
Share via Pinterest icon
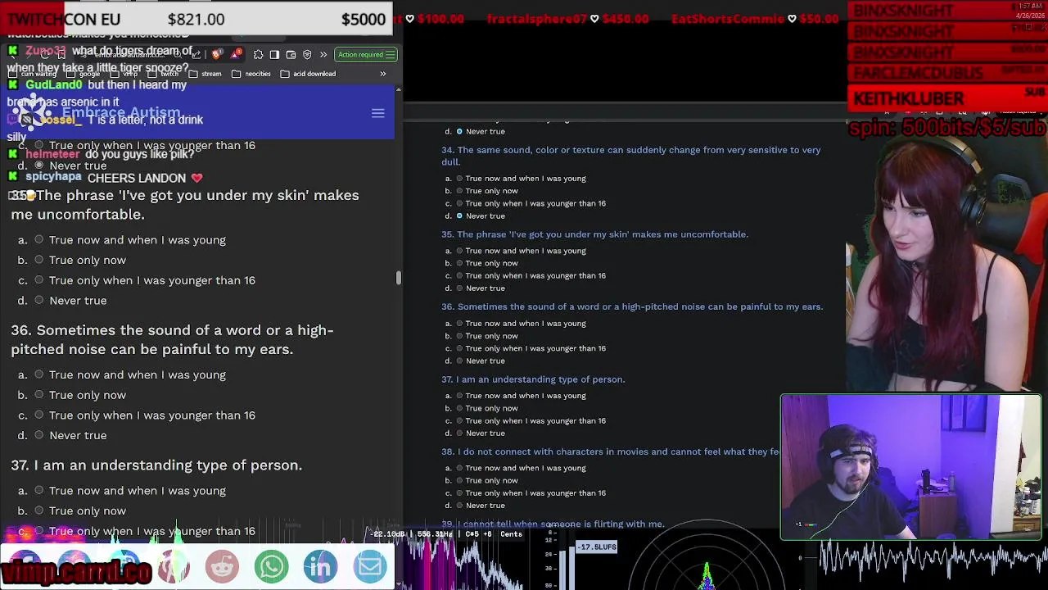tap(173, 566)
